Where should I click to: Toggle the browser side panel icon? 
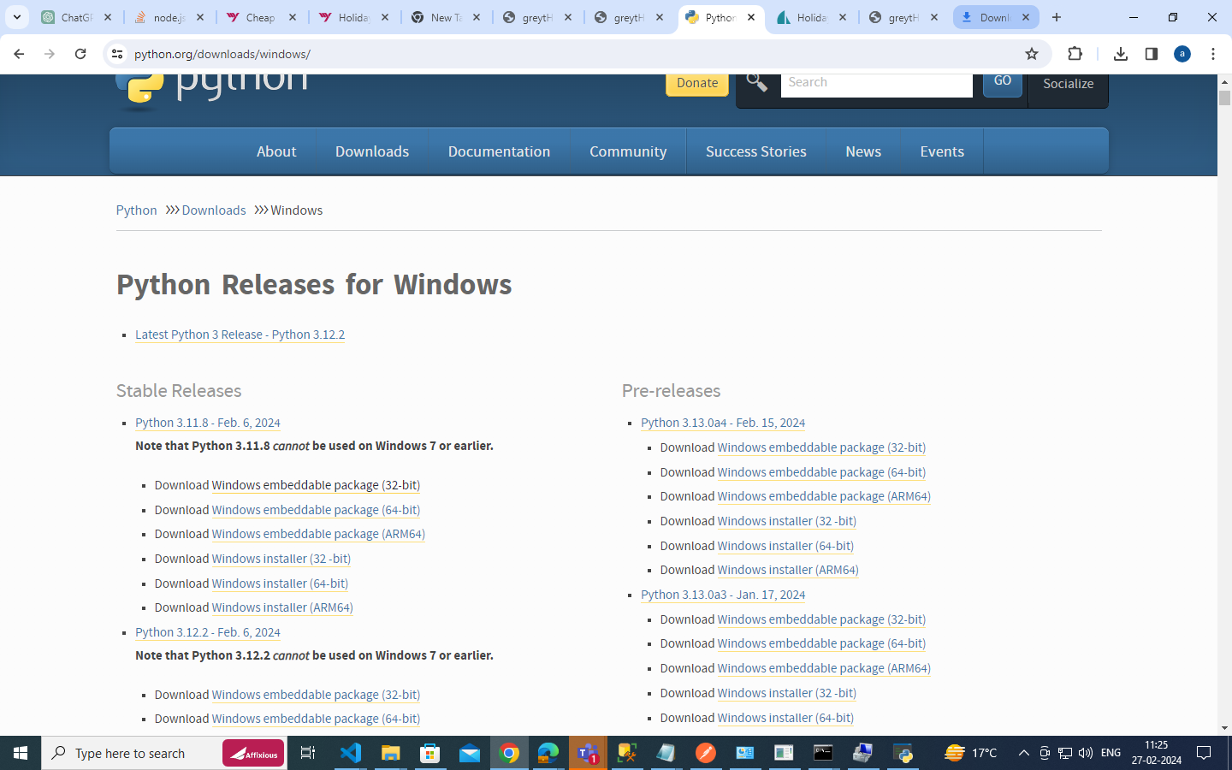[1152, 54]
